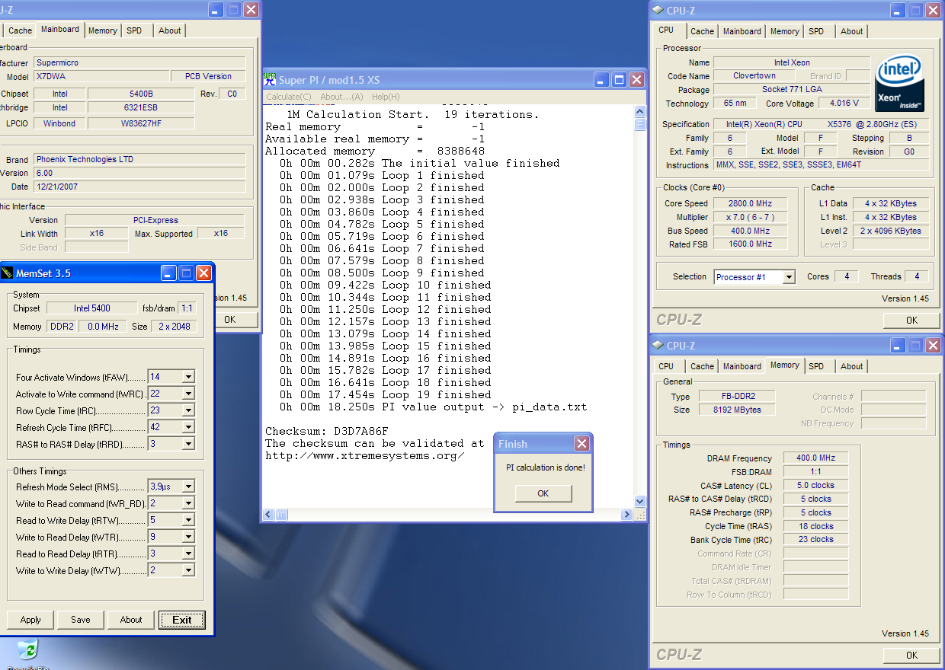Click the Super PI horizontal scrollbar thumb

pos(280,515)
